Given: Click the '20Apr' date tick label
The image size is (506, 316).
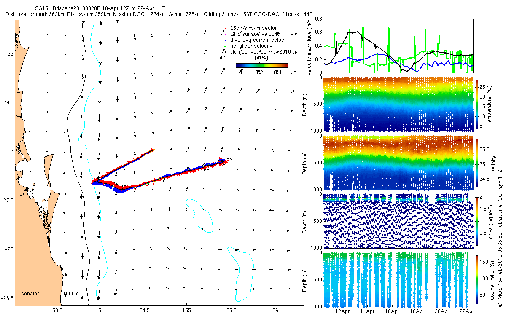Looking at the screenshot, I should click(x=441, y=311).
